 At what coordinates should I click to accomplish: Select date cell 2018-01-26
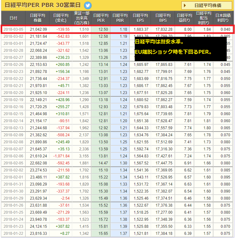[13, 205]
